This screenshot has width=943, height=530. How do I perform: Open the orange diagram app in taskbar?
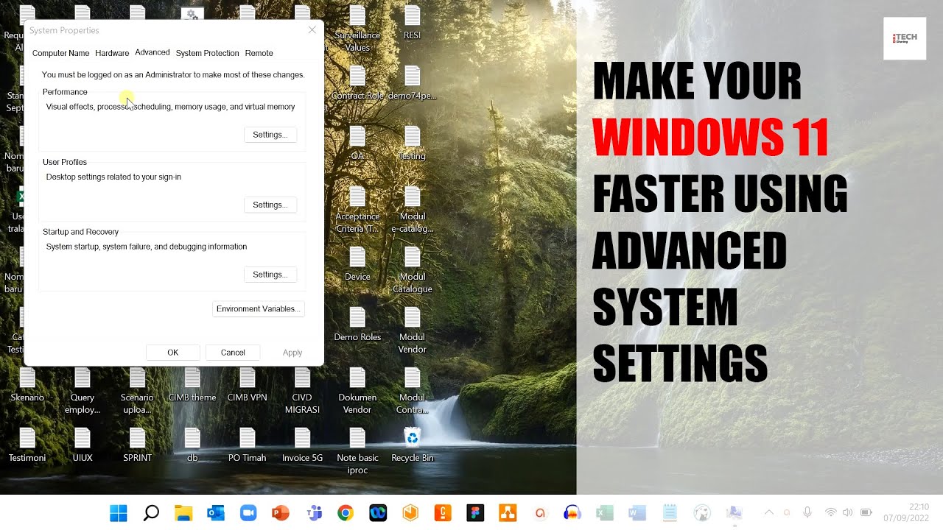tap(508, 513)
